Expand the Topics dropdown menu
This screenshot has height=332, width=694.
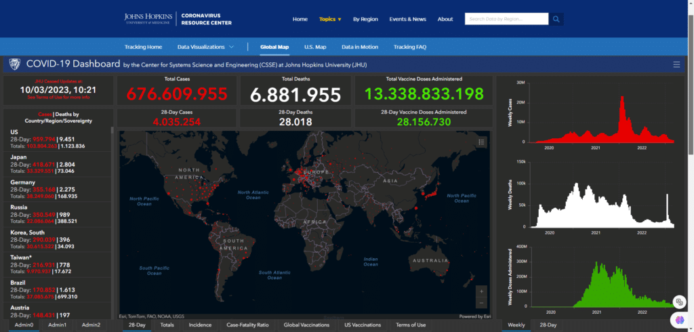click(x=330, y=19)
